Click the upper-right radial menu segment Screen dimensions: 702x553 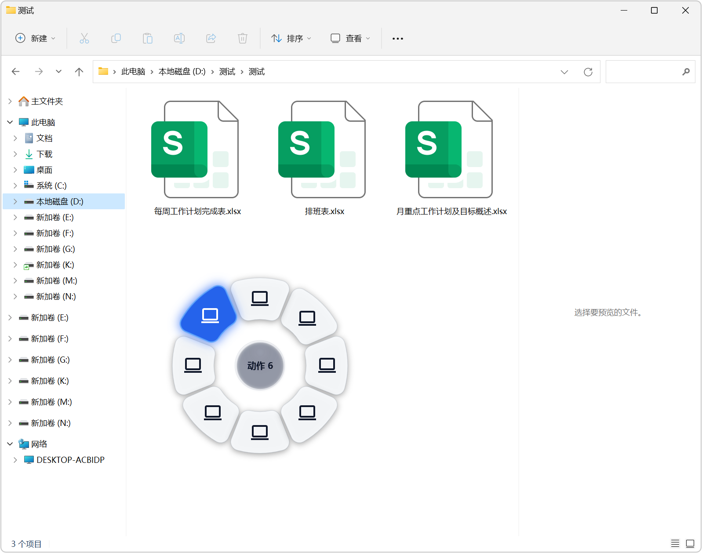(x=308, y=317)
